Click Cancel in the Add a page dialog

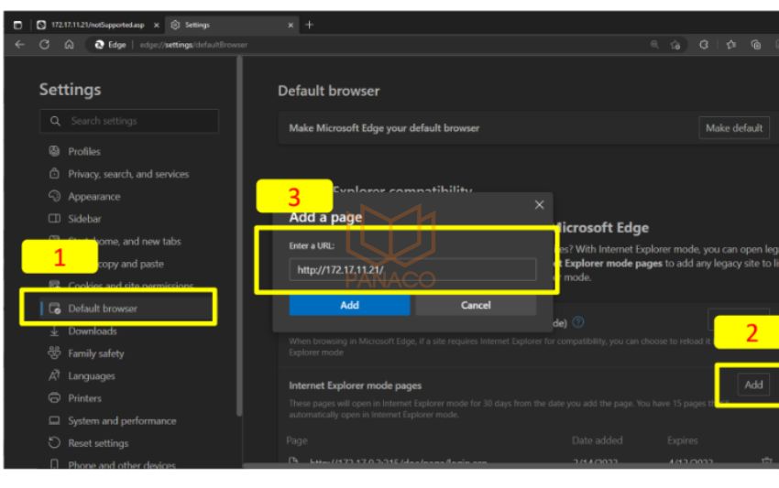(476, 305)
